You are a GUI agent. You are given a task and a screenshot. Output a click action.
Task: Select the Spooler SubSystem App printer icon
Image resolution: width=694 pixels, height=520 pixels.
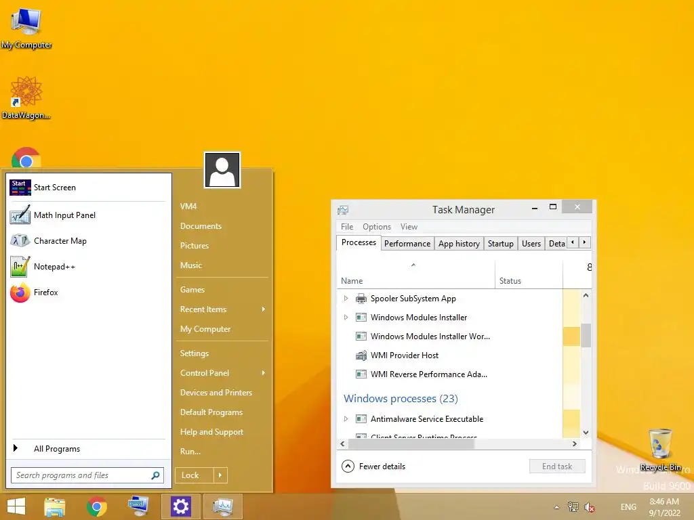pos(361,299)
